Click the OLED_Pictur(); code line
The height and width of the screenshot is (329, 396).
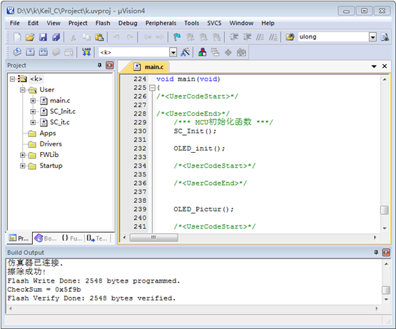tap(203, 209)
